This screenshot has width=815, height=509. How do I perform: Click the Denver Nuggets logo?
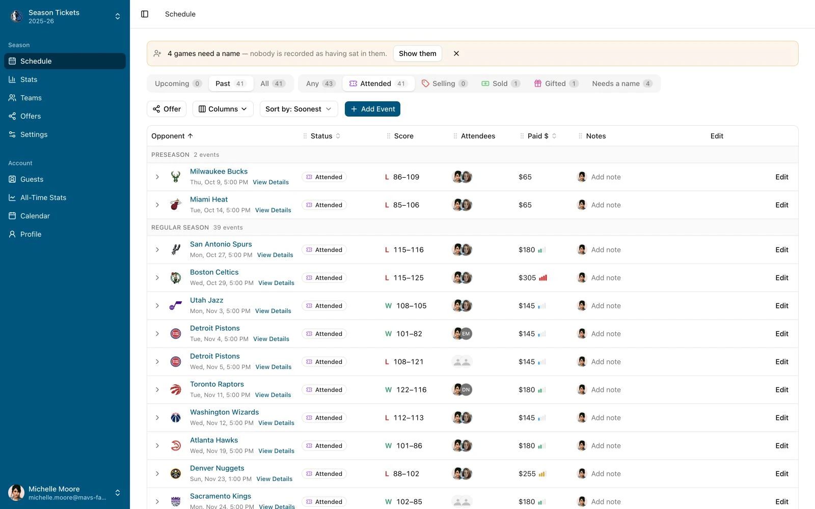[x=176, y=474]
